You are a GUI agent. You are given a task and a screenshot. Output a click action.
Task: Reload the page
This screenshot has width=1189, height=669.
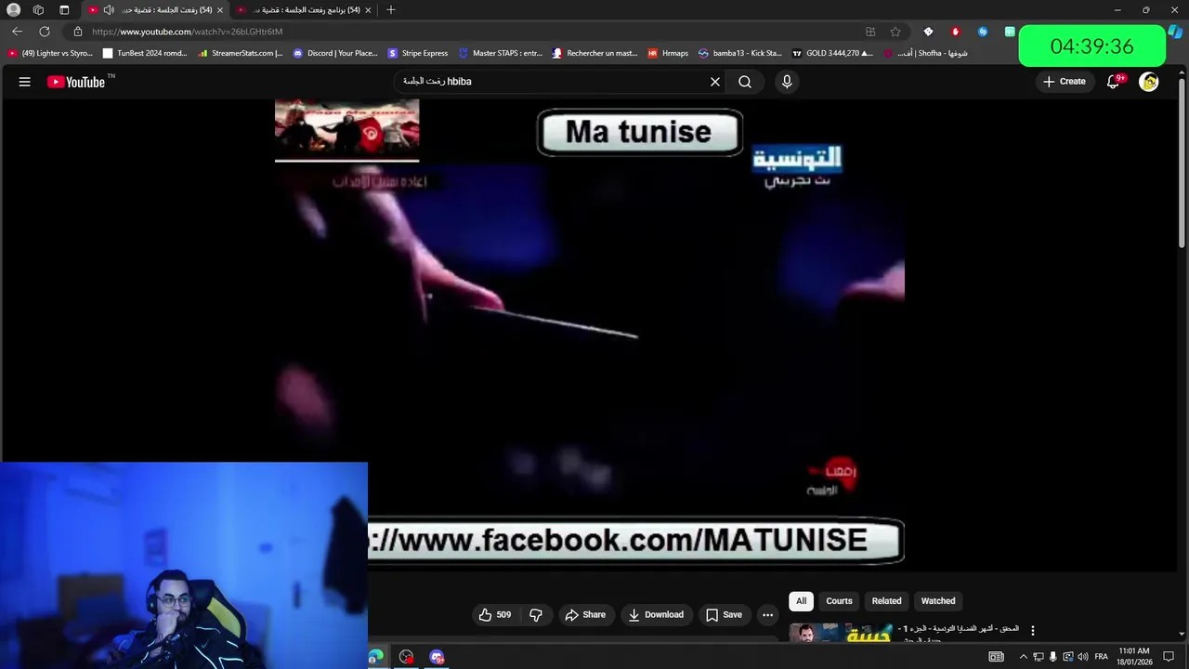45,32
